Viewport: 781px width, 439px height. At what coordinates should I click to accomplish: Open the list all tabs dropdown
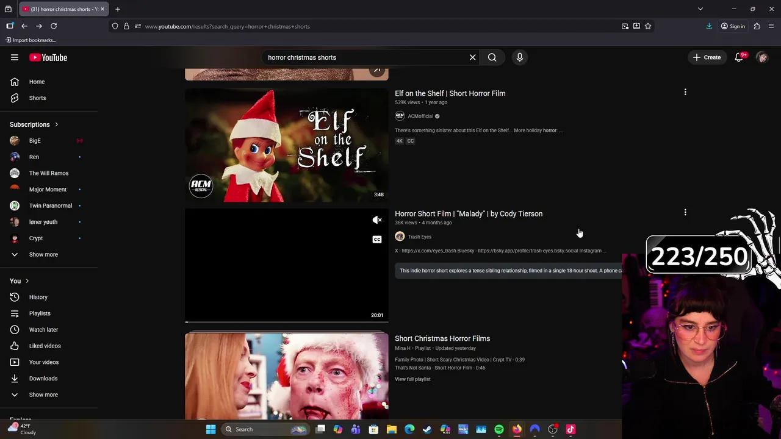pyautogui.click(x=700, y=9)
